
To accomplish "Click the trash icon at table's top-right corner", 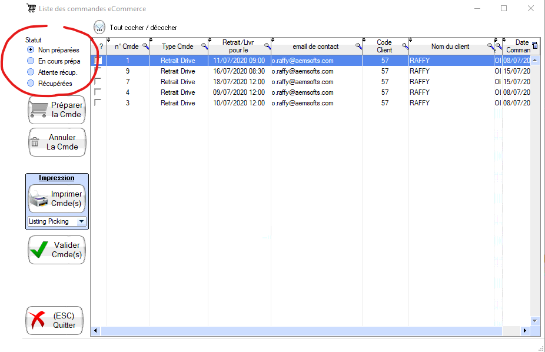I will tap(534, 45).
